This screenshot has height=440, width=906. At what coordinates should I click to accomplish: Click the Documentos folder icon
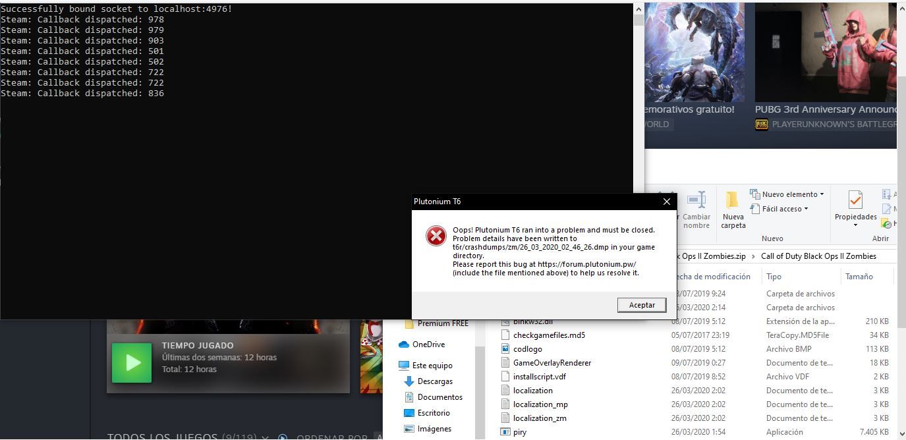tap(409, 397)
